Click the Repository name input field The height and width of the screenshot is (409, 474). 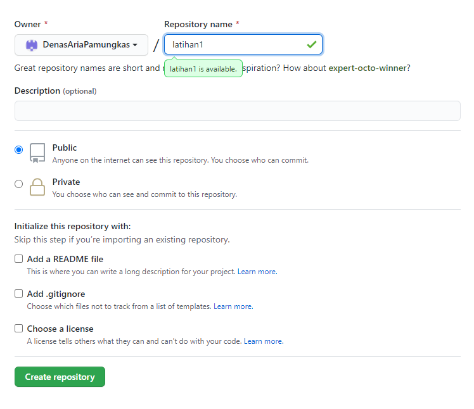point(243,44)
